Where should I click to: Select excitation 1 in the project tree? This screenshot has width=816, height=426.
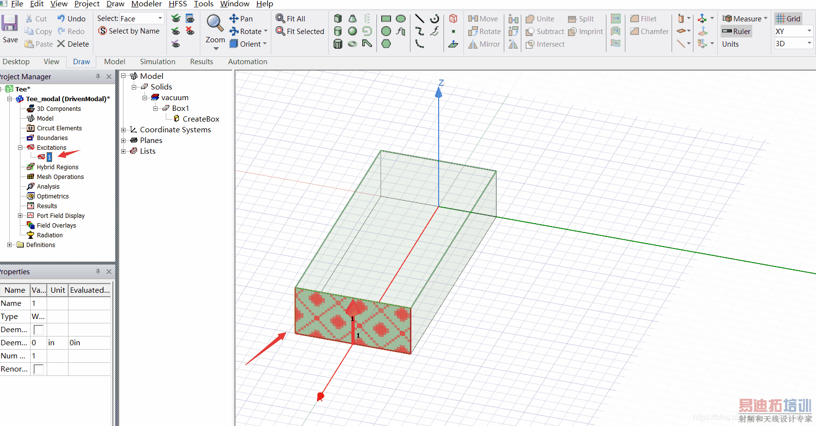[x=49, y=157]
